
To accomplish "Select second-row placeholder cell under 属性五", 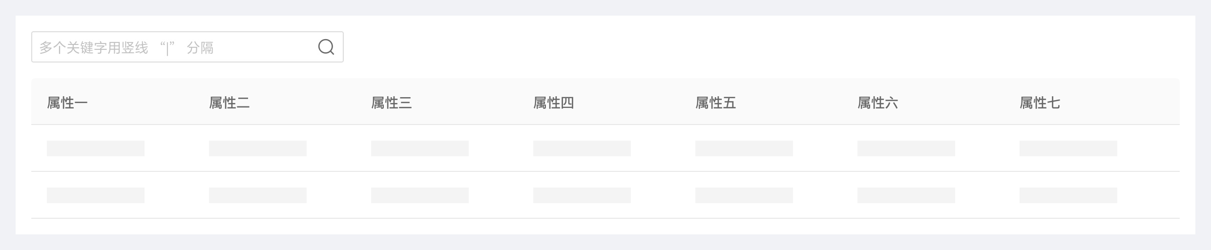I will (744, 195).
